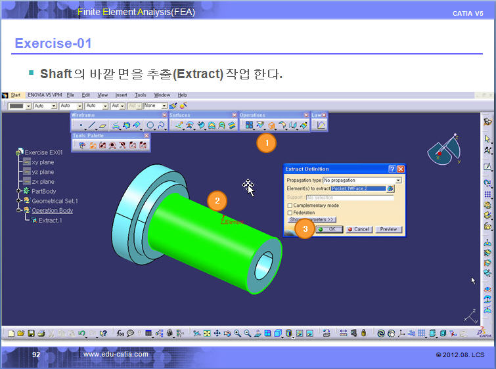This screenshot has height=369, width=496.
Task: Click the grid pattern icon in right toolbar
Action: (487, 194)
